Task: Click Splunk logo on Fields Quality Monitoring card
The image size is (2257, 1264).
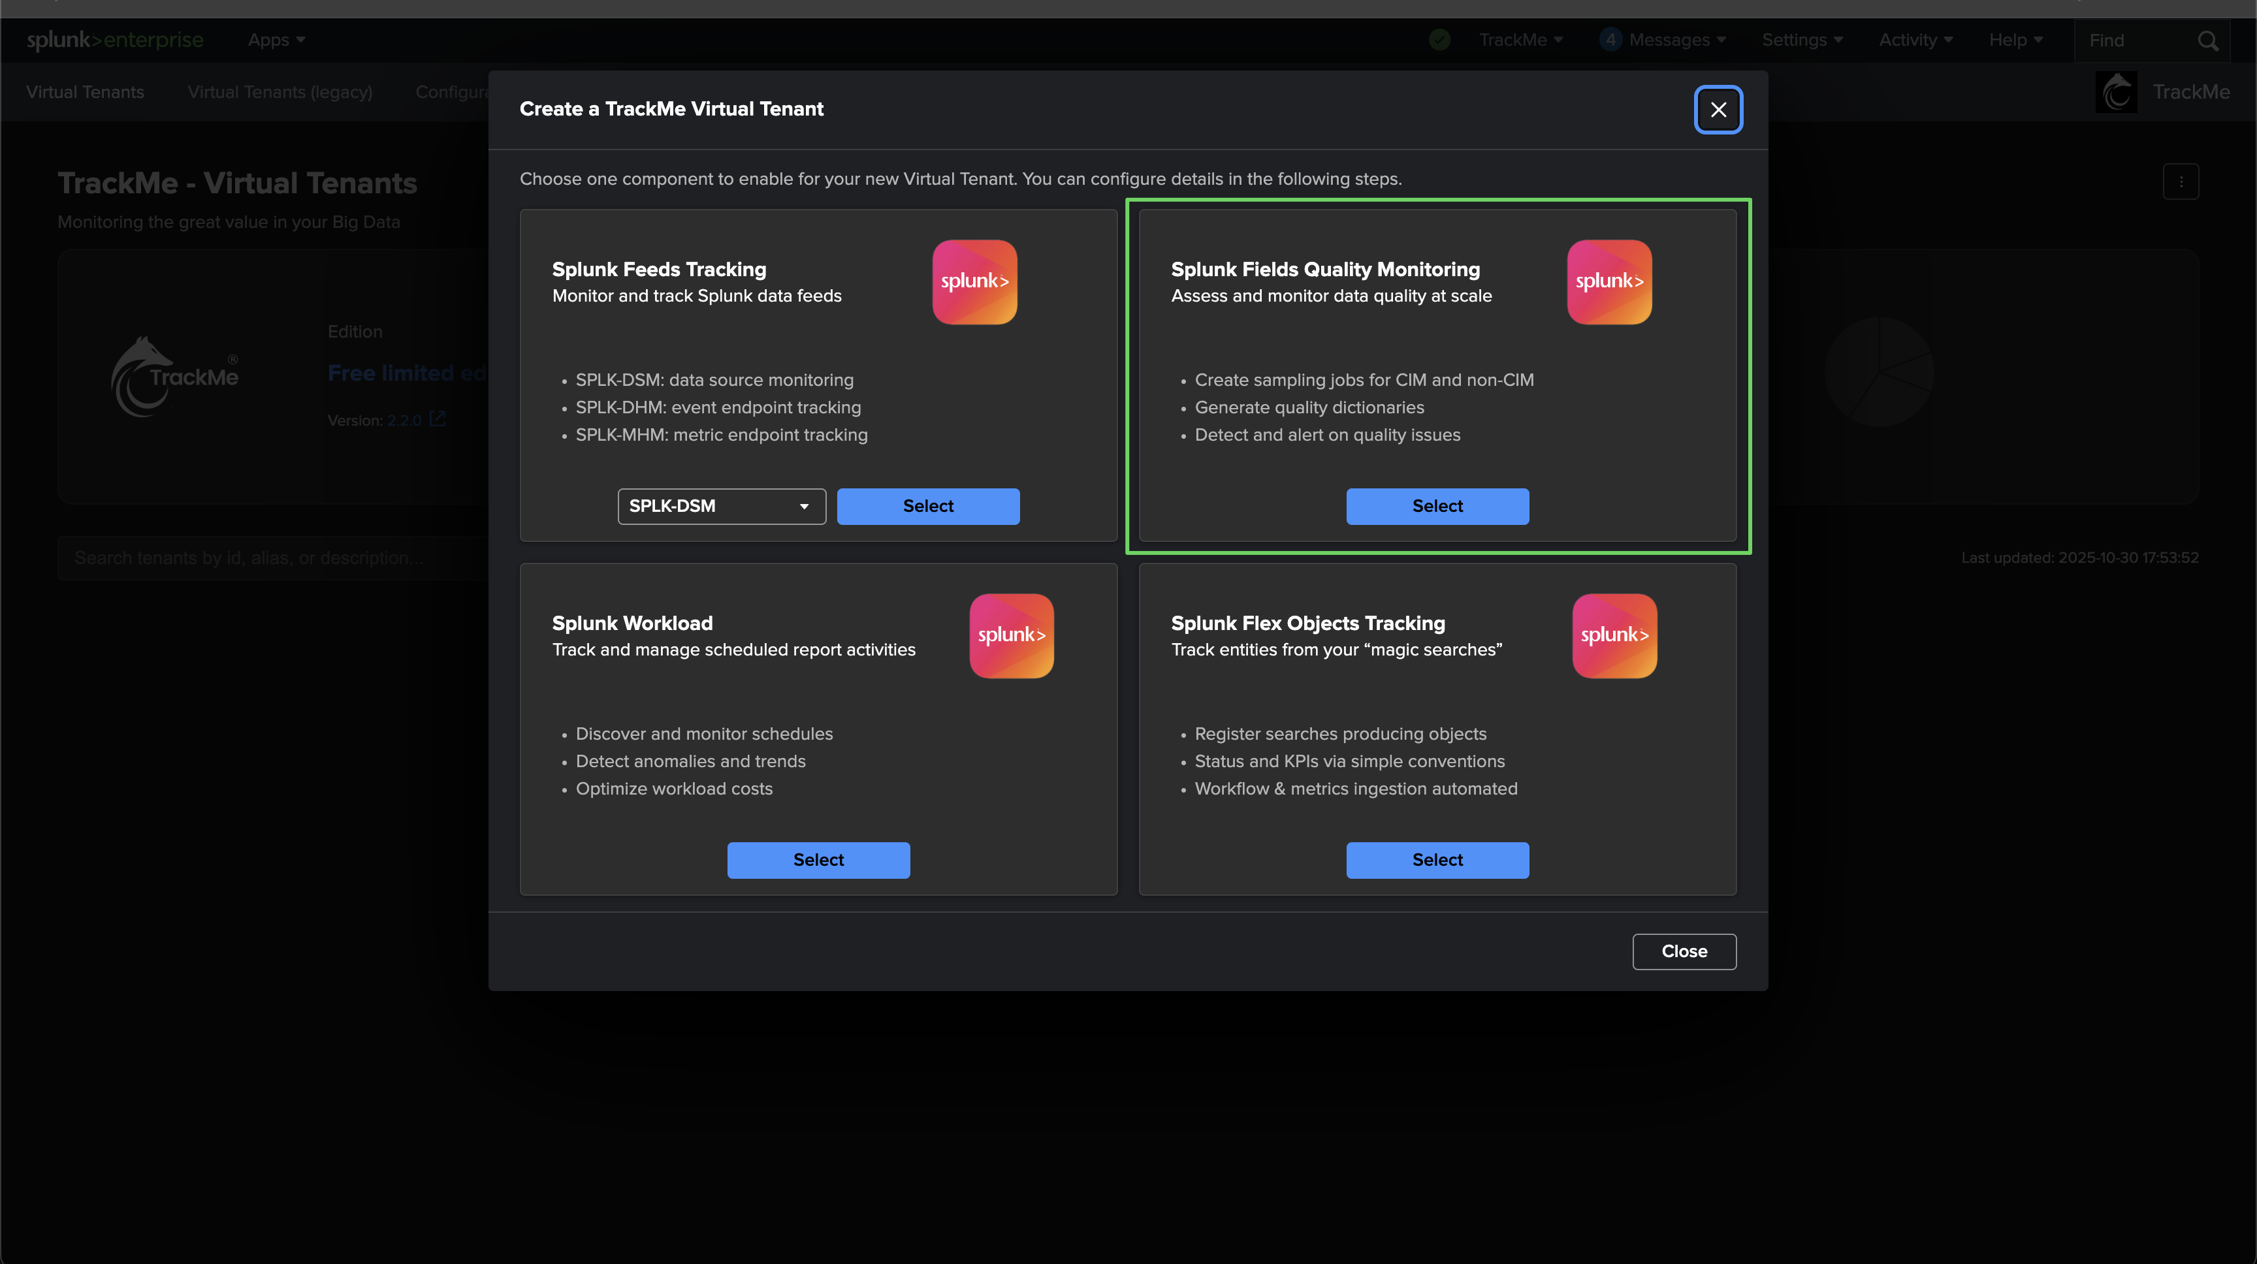Action: coord(1609,282)
